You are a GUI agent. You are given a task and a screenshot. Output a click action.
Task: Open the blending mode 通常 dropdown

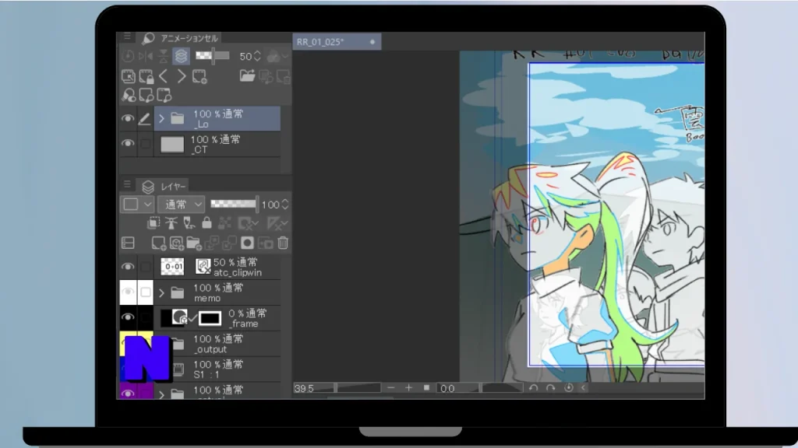click(x=181, y=205)
